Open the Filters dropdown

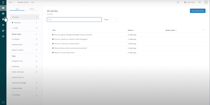(111, 20)
